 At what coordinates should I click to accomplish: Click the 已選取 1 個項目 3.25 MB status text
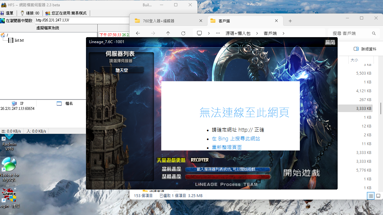tap(181, 195)
